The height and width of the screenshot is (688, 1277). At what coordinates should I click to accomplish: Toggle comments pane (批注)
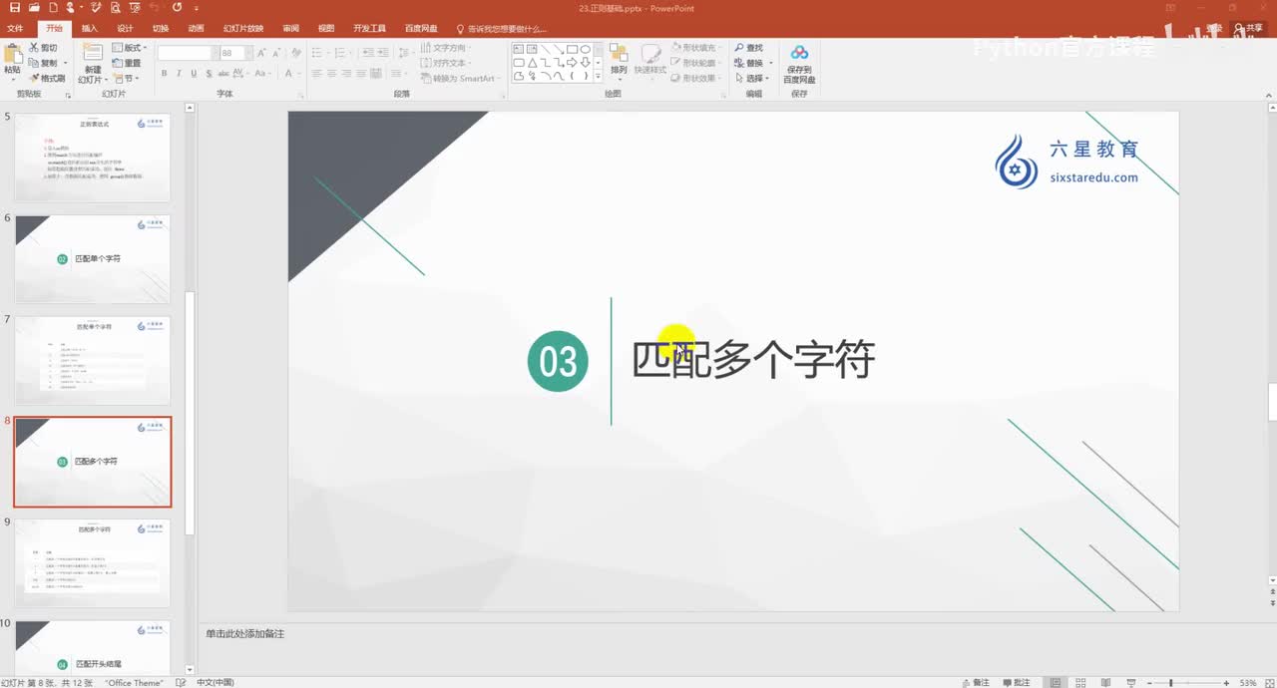[1016, 683]
